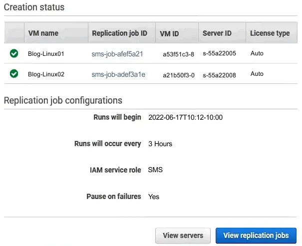Open replication job sms-job-adef3a1e
Image resolution: width=302 pixels, height=246 pixels.
(x=118, y=74)
